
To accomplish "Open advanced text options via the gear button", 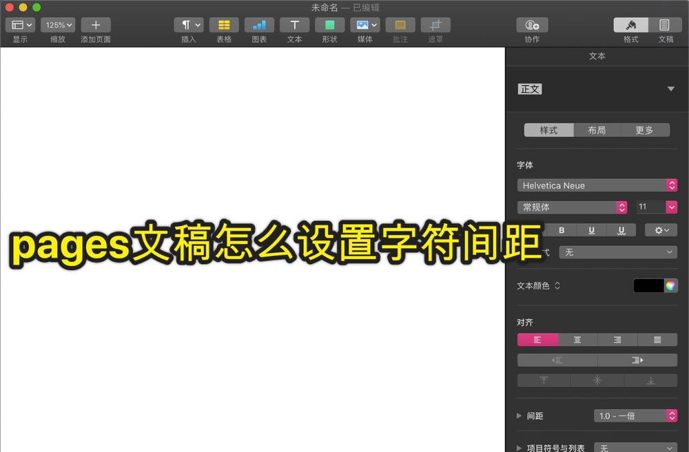I will [660, 229].
